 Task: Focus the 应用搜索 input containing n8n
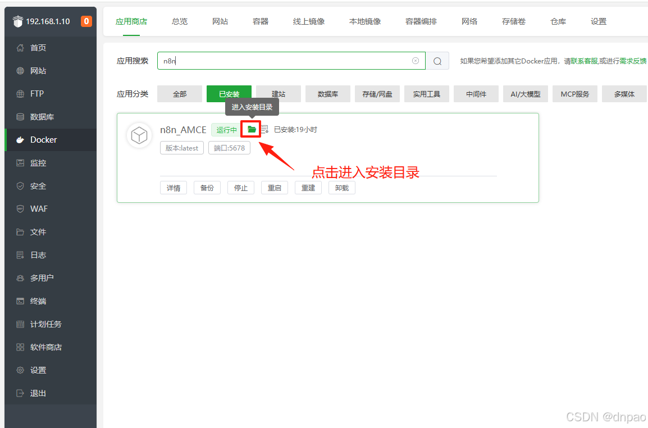pos(291,61)
